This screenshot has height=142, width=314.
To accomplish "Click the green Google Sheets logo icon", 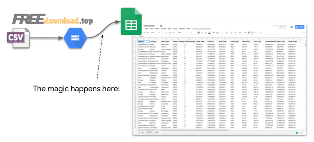I will click(x=131, y=21).
